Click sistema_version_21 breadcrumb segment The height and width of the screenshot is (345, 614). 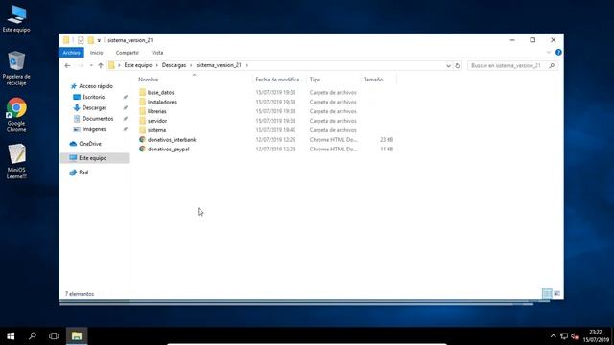click(x=219, y=65)
